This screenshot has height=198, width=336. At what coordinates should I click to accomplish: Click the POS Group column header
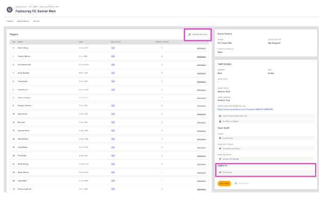click(116, 42)
